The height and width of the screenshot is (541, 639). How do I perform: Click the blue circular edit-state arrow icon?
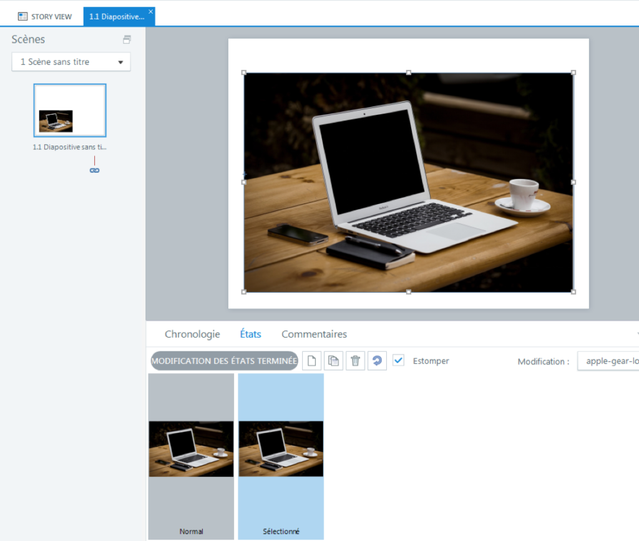click(377, 361)
